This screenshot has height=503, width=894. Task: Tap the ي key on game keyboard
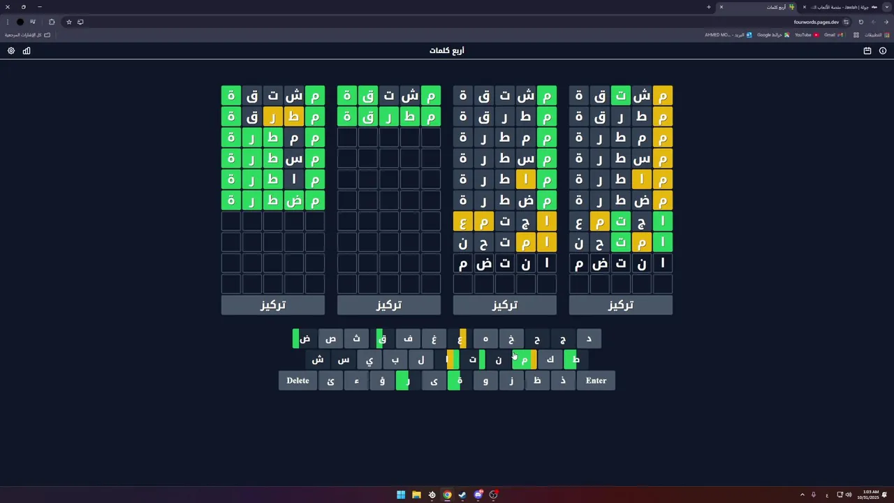(369, 360)
